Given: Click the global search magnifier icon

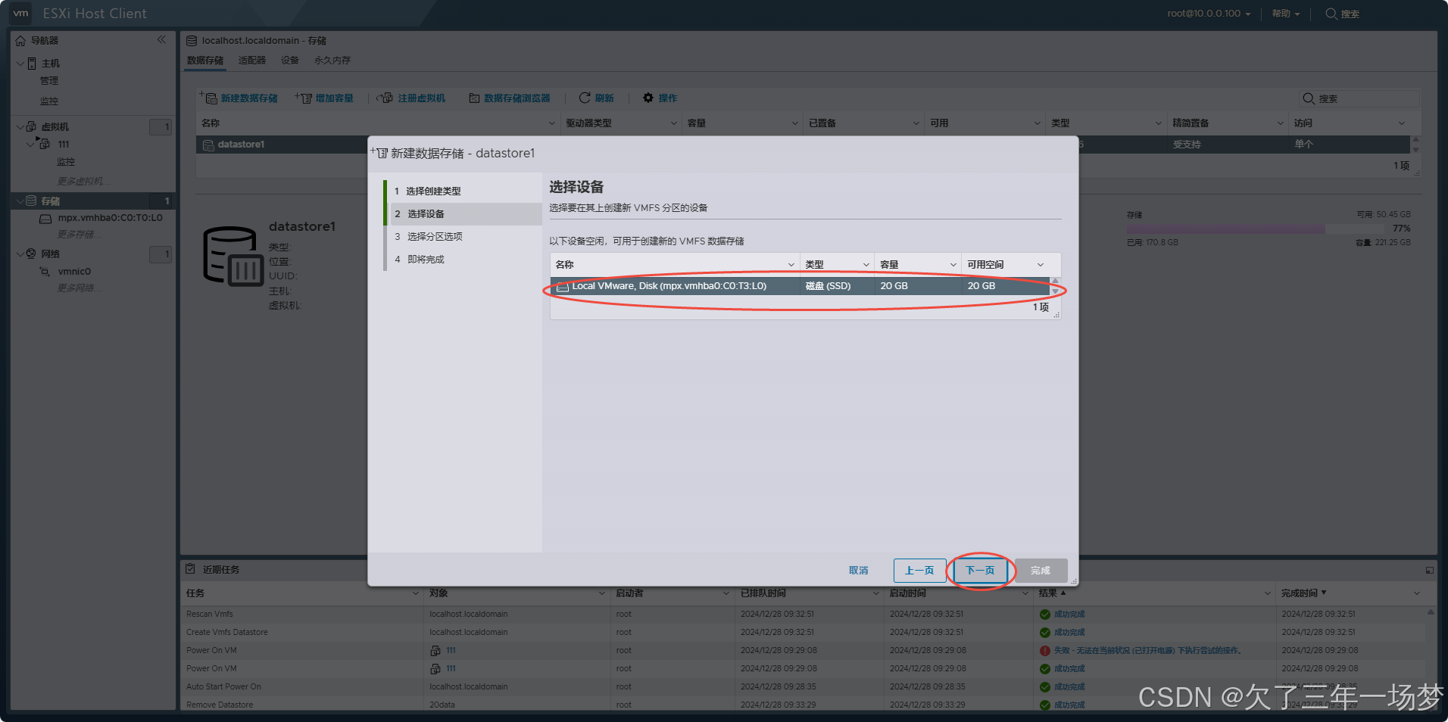Looking at the screenshot, I should pos(1331,14).
